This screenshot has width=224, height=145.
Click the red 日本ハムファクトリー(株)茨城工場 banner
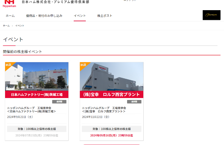(37, 95)
